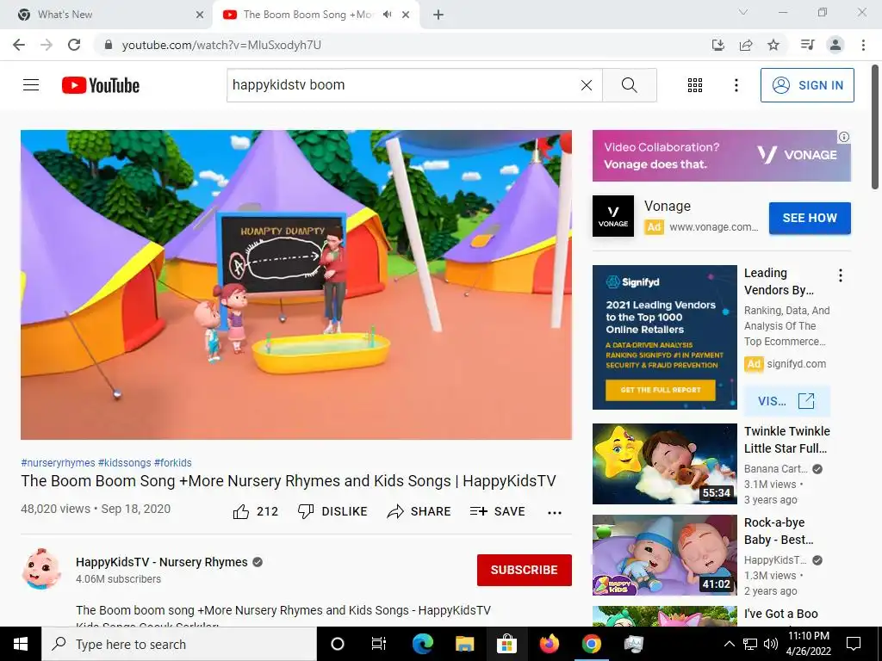Follow the #nurseryrhymes hashtag

click(x=58, y=462)
